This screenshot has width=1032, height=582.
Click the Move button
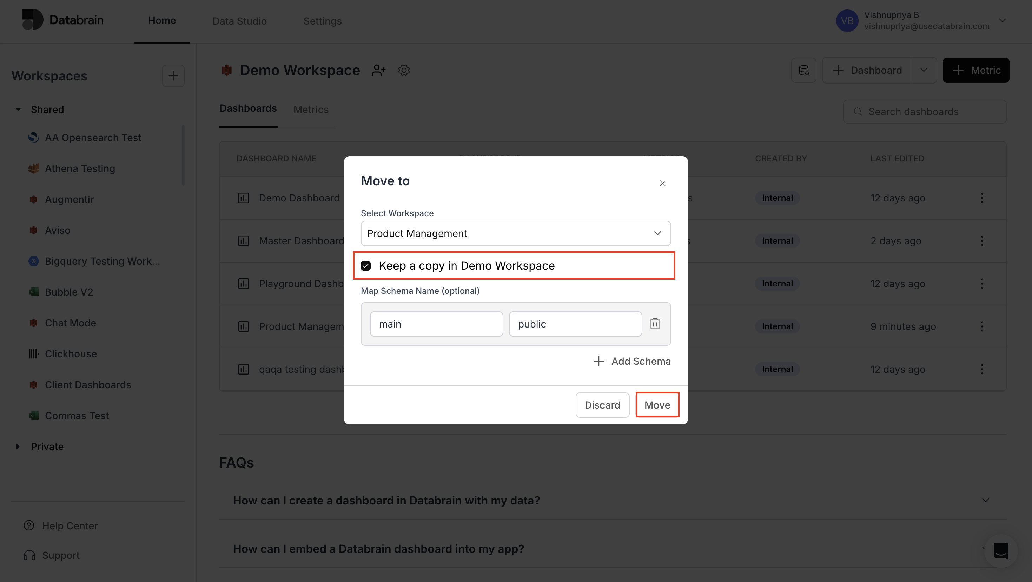coord(657,404)
